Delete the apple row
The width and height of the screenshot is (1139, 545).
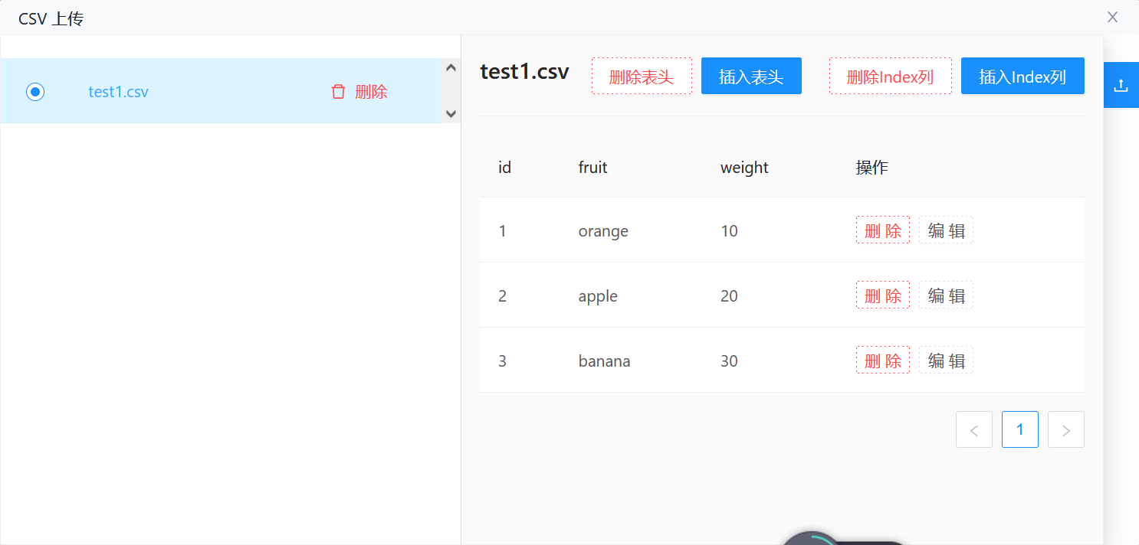(x=883, y=295)
